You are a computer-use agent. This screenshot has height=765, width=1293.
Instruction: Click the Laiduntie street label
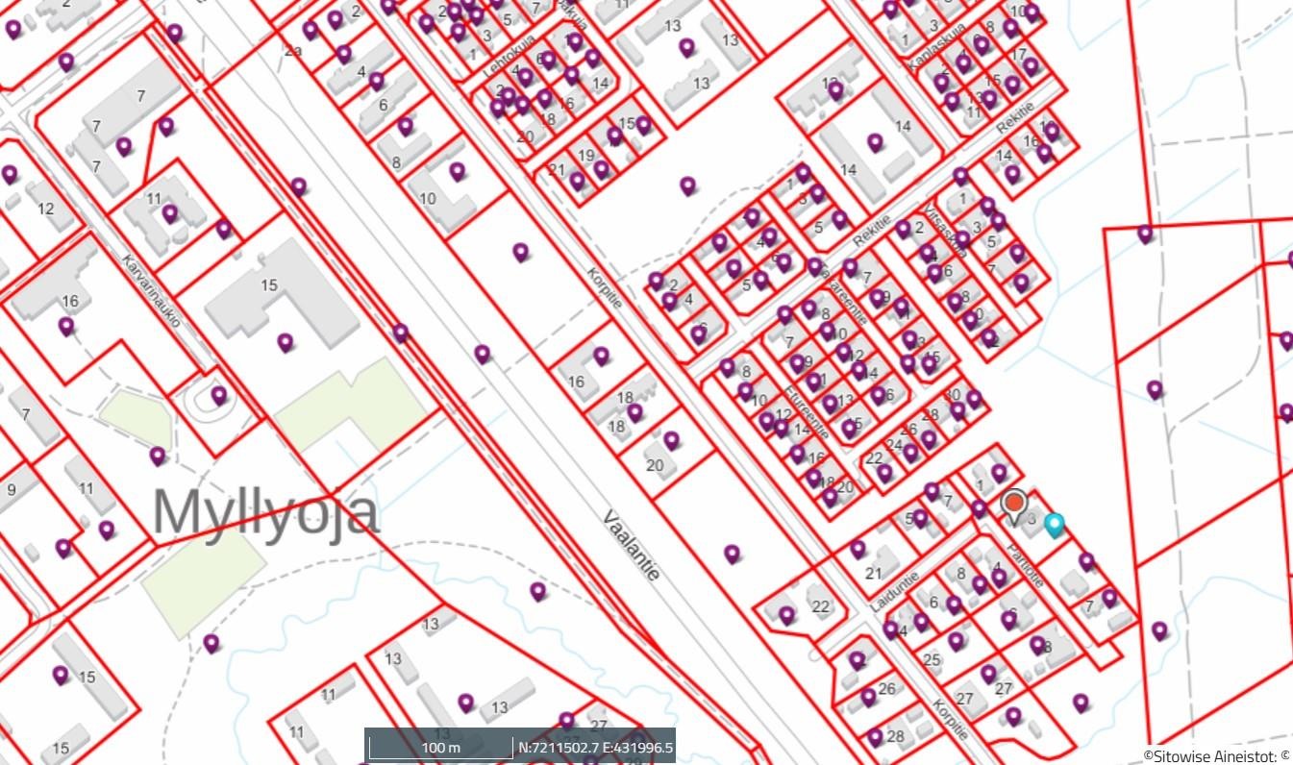click(x=895, y=592)
